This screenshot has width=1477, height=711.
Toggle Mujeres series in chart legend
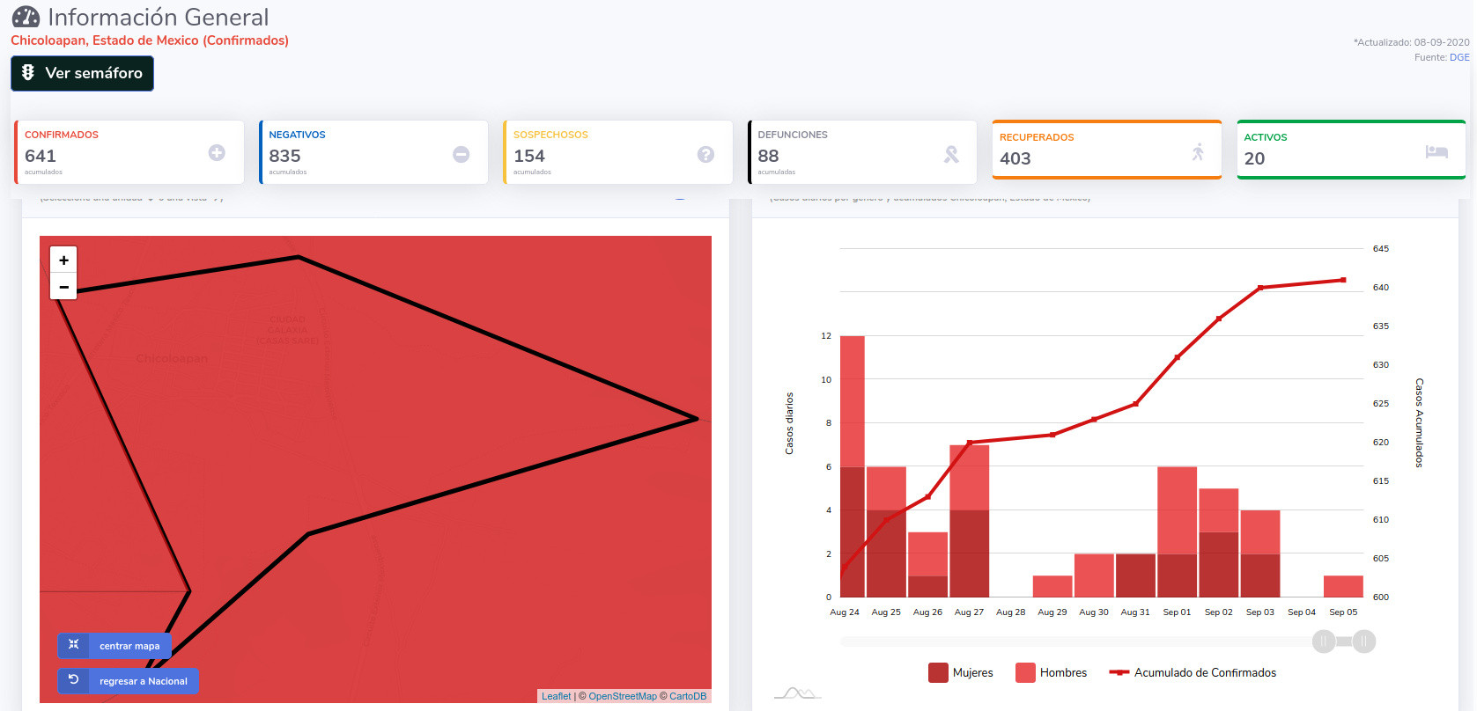[x=960, y=672]
